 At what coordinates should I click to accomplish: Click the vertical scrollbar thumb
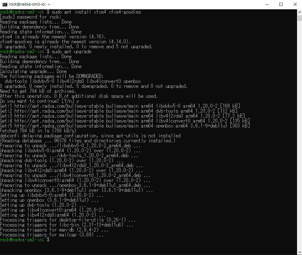click(299, 18)
